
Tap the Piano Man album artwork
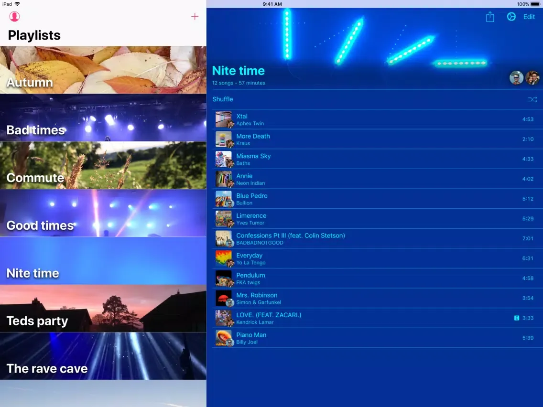(x=224, y=338)
